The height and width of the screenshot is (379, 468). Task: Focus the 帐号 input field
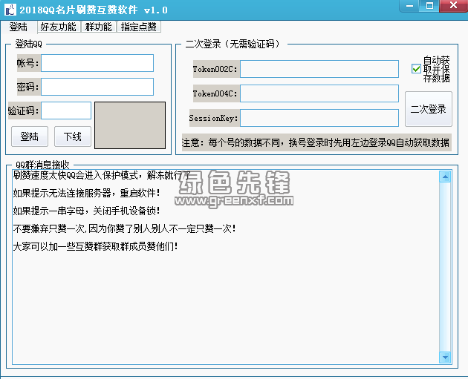click(x=97, y=63)
